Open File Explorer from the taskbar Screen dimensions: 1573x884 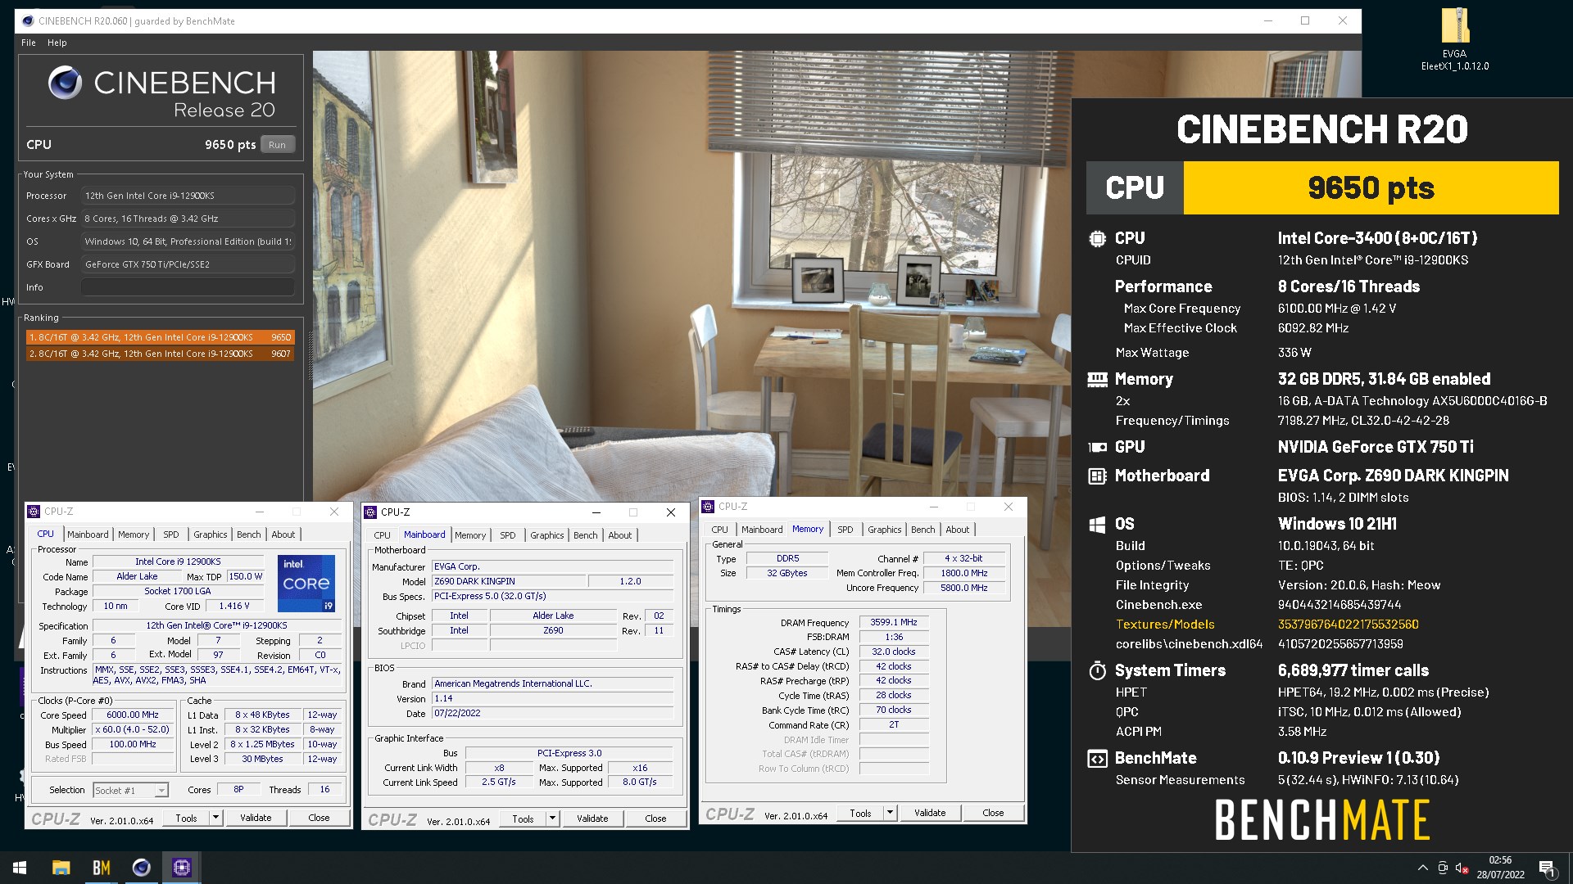pos(61,868)
